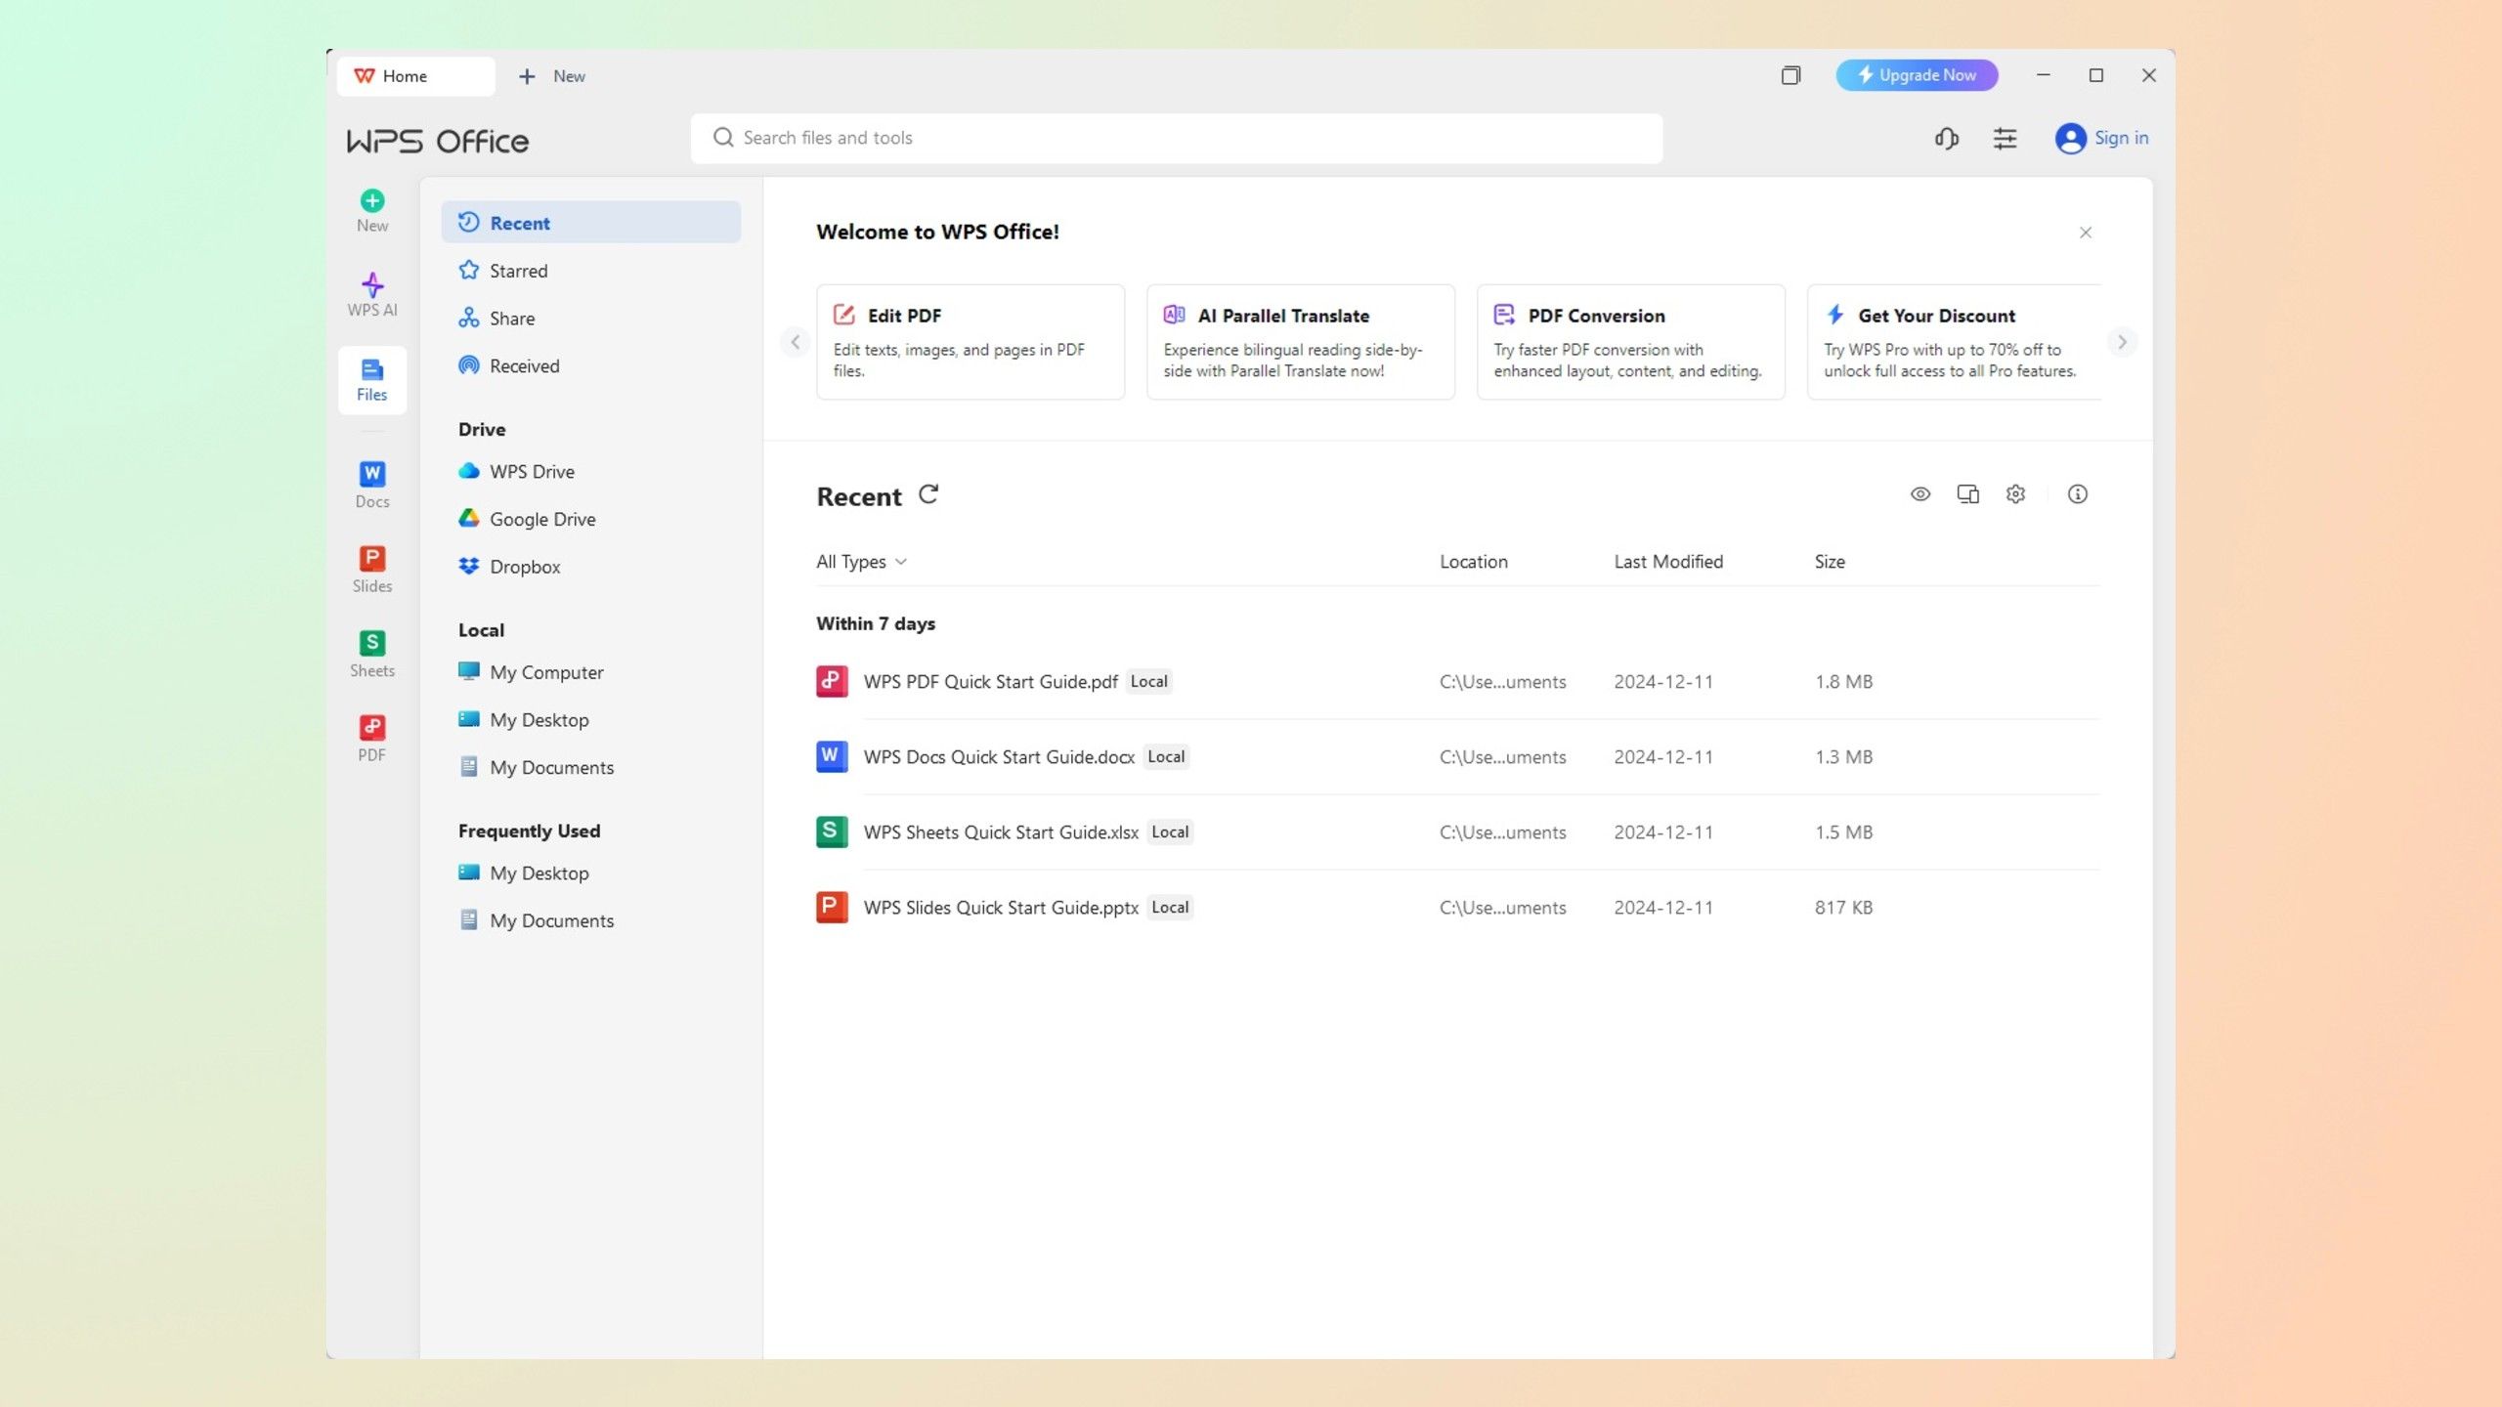
Task: Click the tab windows icon near Upgrade
Action: pos(1790,75)
